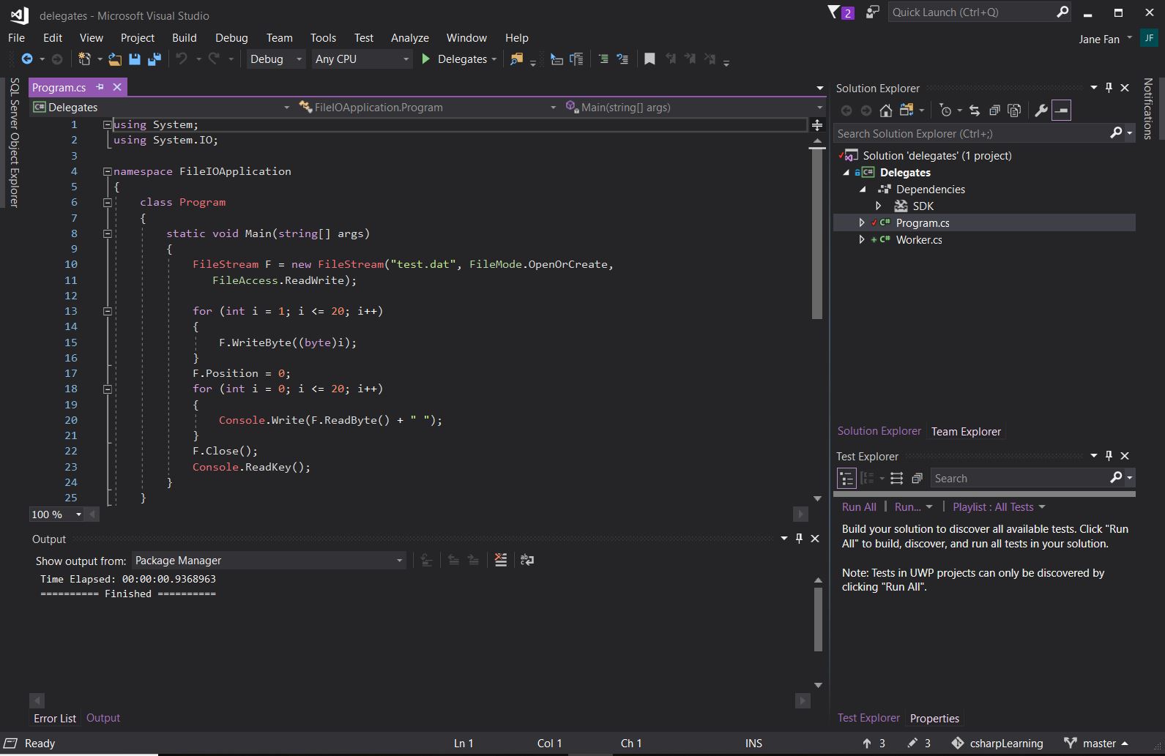Open the Debug configuration dropdown
This screenshot has width=1165, height=756.
[276, 59]
